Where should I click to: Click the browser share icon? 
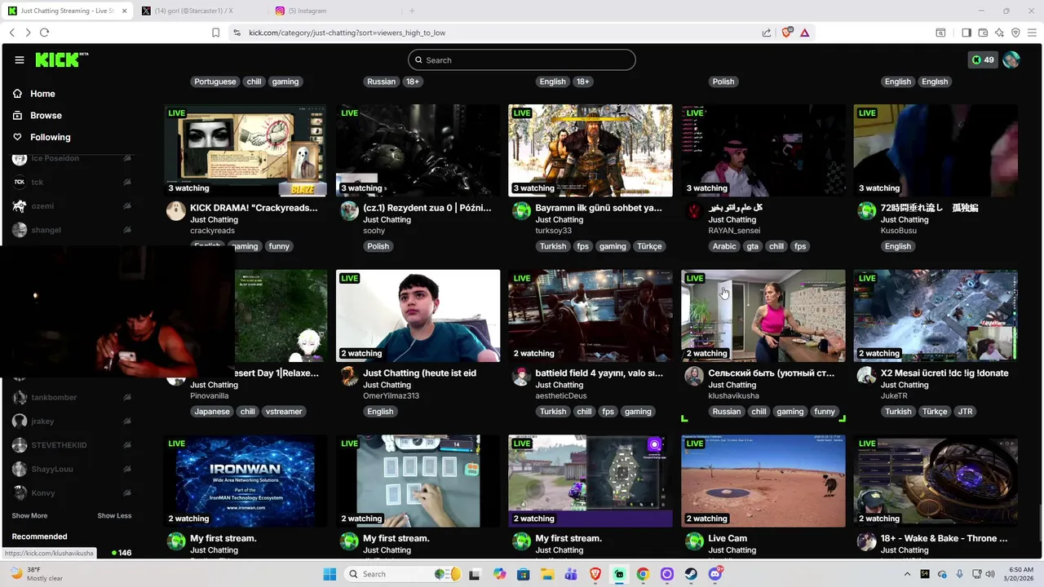[767, 33]
